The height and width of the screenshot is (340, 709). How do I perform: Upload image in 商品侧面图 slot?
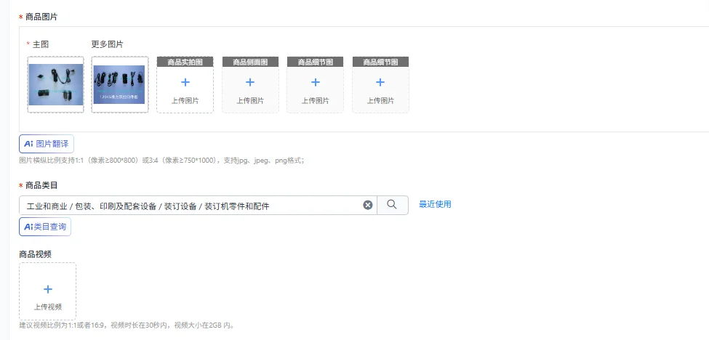[250, 84]
